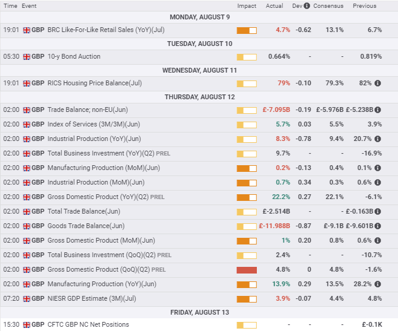
Task: Open info icon in RICS Housing Price Balance row
Action: pyautogui.click(x=378, y=84)
